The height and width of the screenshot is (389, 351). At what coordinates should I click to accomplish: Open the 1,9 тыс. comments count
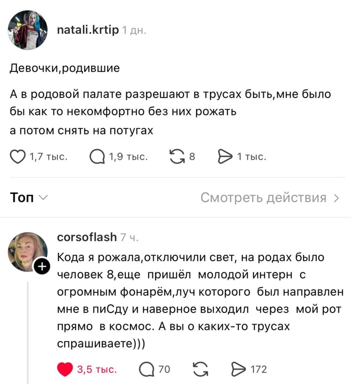pos(128,157)
